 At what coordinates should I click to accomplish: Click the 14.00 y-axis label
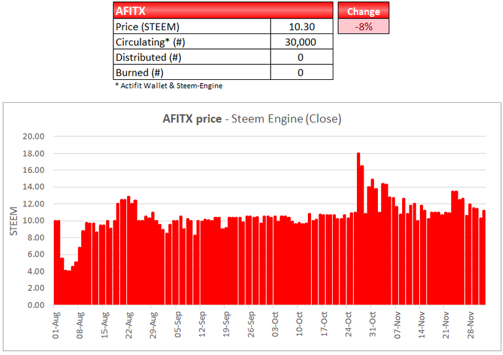click(33, 187)
